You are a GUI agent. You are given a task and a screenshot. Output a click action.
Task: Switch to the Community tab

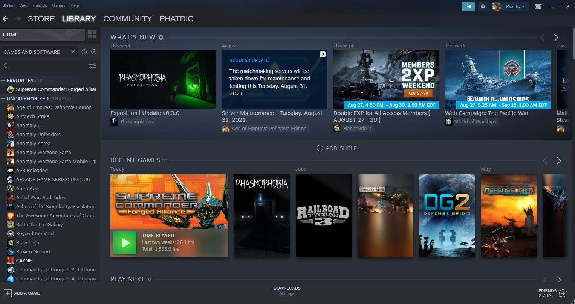pyautogui.click(x=128, y=18)
